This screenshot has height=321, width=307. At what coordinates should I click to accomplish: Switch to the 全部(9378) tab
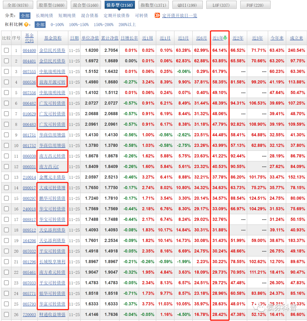click(x=18, y=5)
